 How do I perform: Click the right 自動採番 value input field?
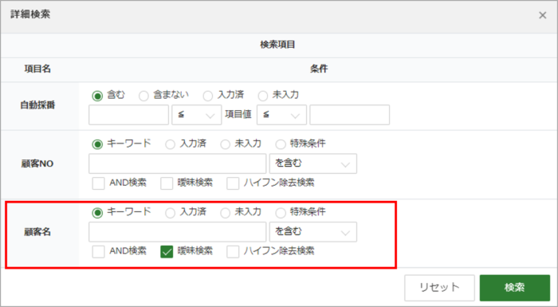(x=349, y=115)
